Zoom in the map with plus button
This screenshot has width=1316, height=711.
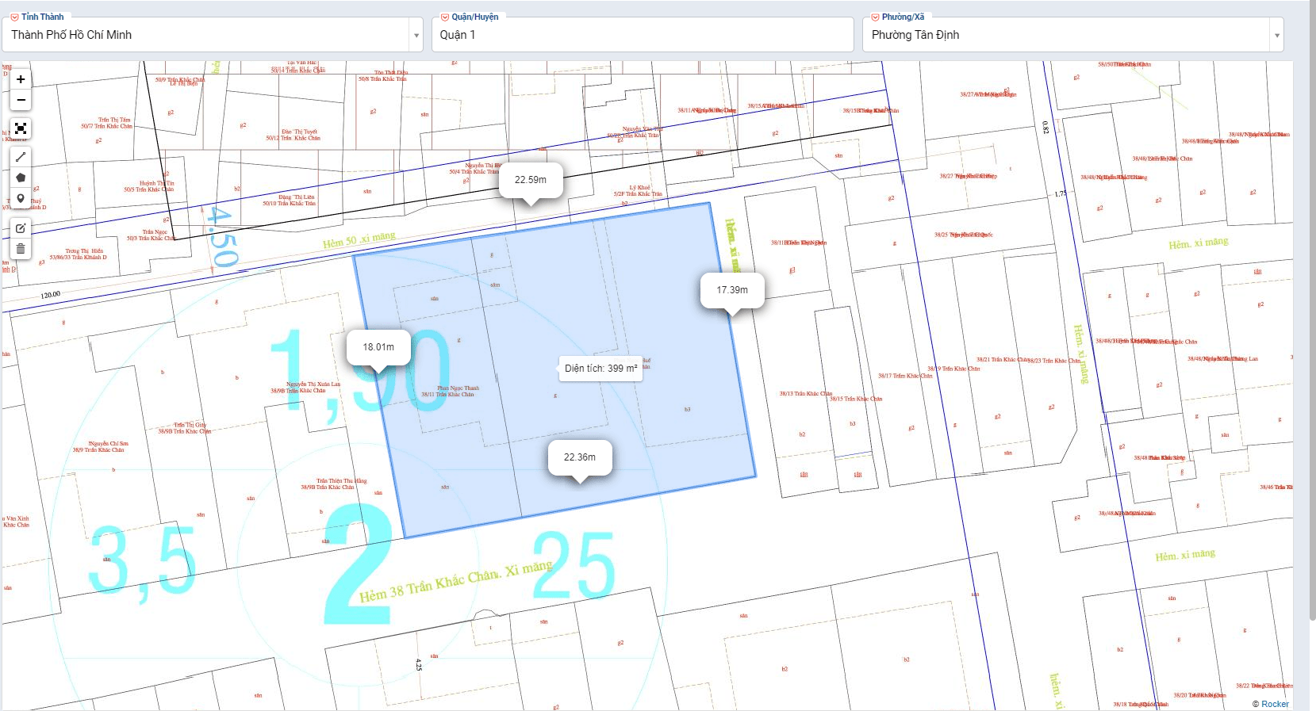pyautogui.click(x=21, y=79)
